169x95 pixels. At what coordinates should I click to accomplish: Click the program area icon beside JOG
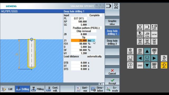(x=109, y=6)
